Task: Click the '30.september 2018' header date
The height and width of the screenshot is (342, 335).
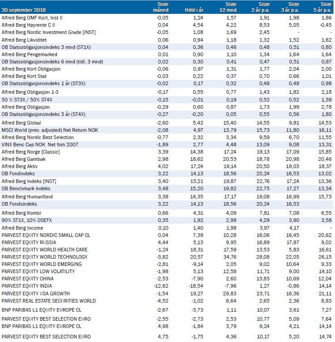Action: point(24,10)
